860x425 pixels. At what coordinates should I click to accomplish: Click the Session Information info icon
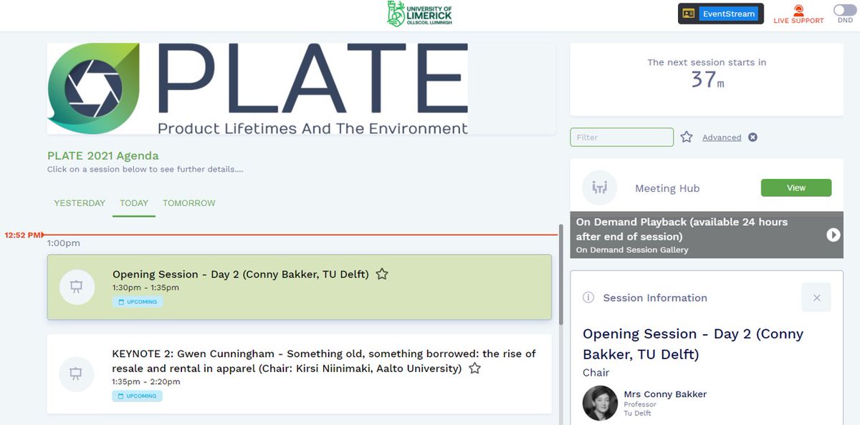[588, 298]
